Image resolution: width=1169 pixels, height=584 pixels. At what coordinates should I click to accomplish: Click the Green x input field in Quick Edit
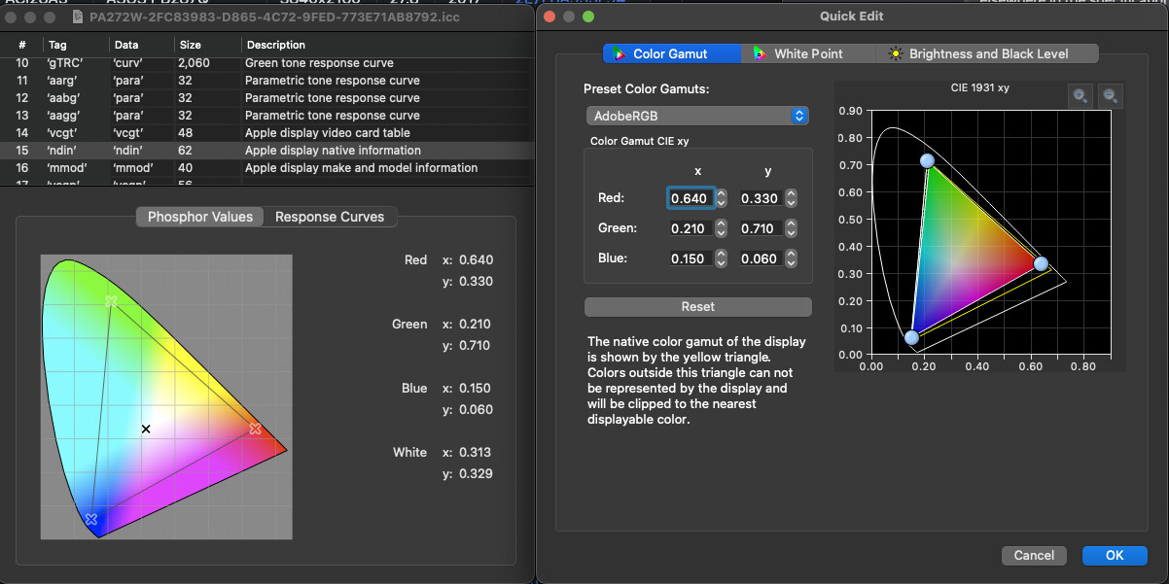point(691,228)
